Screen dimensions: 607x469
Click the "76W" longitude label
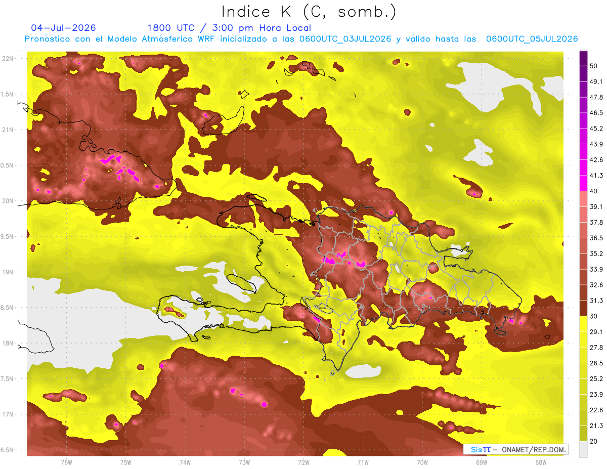click(66, 462)
